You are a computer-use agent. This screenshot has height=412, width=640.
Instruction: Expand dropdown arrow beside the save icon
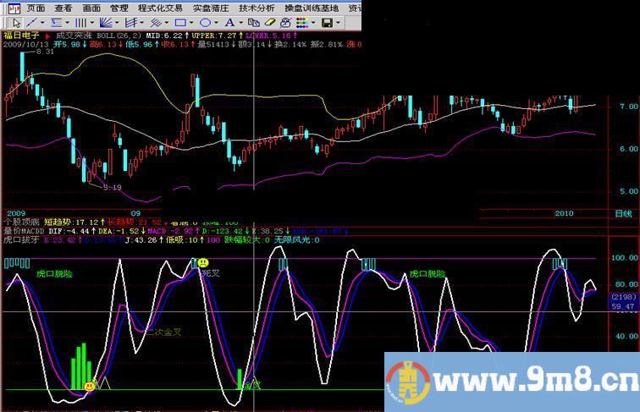[x=337, y=23]
